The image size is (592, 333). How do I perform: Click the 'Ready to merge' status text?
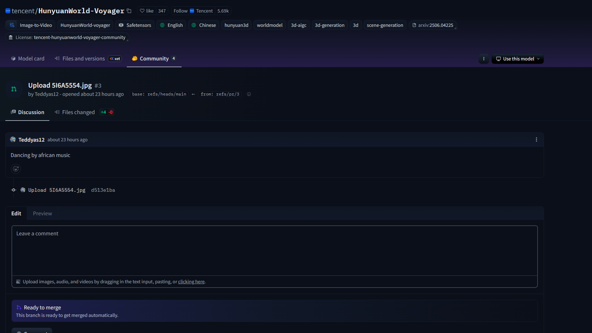(x=42, y=308)
